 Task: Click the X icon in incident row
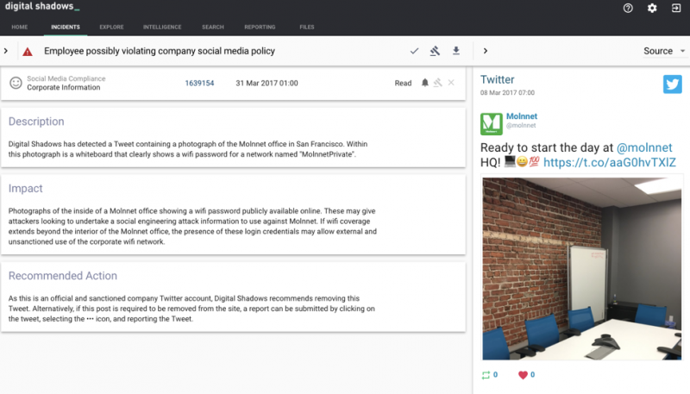pyautogui.click(x=451, y=83)
